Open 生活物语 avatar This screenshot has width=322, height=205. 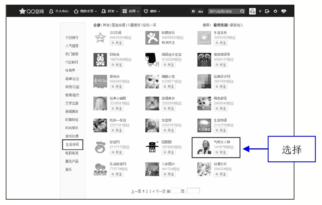pyautogui.click(x=204, y=125)
